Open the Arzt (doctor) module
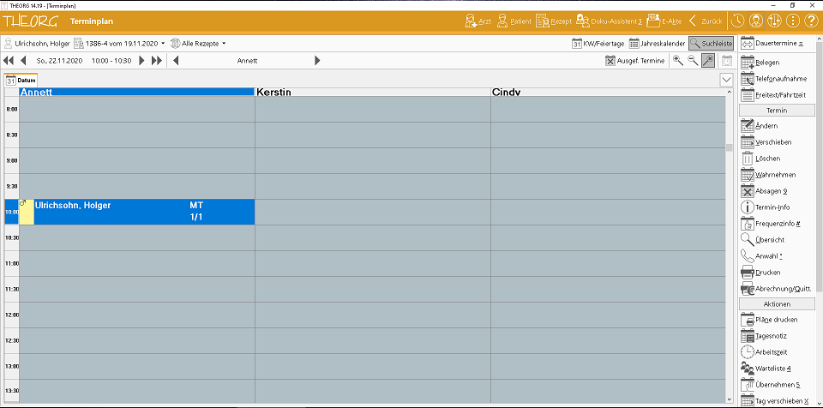 pos(478,21)
